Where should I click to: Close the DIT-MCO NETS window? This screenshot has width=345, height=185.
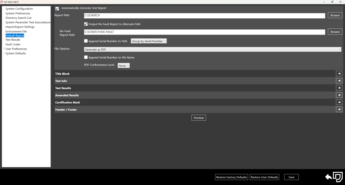(340, 2)
